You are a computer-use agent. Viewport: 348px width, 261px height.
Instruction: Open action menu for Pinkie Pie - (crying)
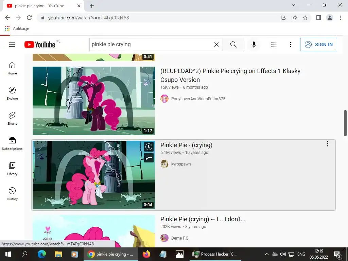(327, 144)
